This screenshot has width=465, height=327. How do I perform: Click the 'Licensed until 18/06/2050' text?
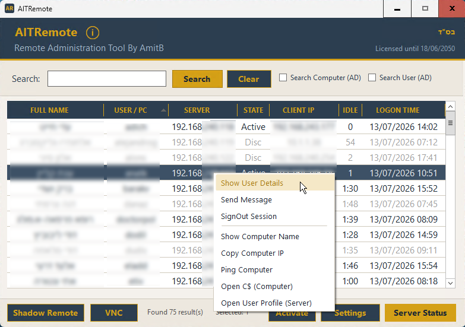tap(415, 49)
